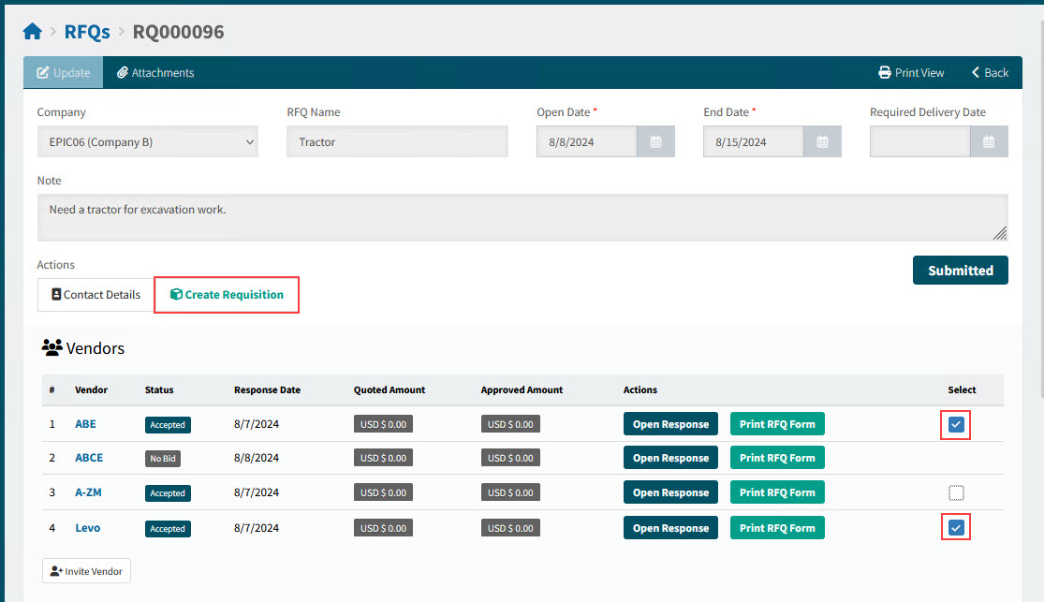Click Accepted status badge for ABE

point(168,425)
